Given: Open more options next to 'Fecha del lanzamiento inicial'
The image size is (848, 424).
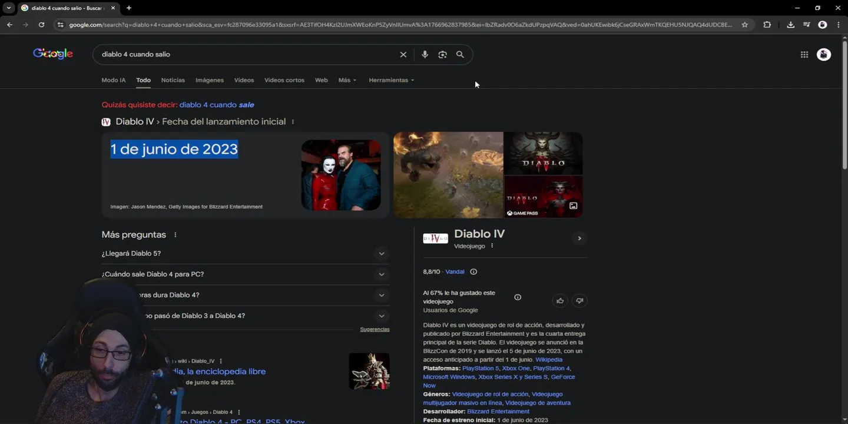Looking at the screenshot, I should 293,122.
